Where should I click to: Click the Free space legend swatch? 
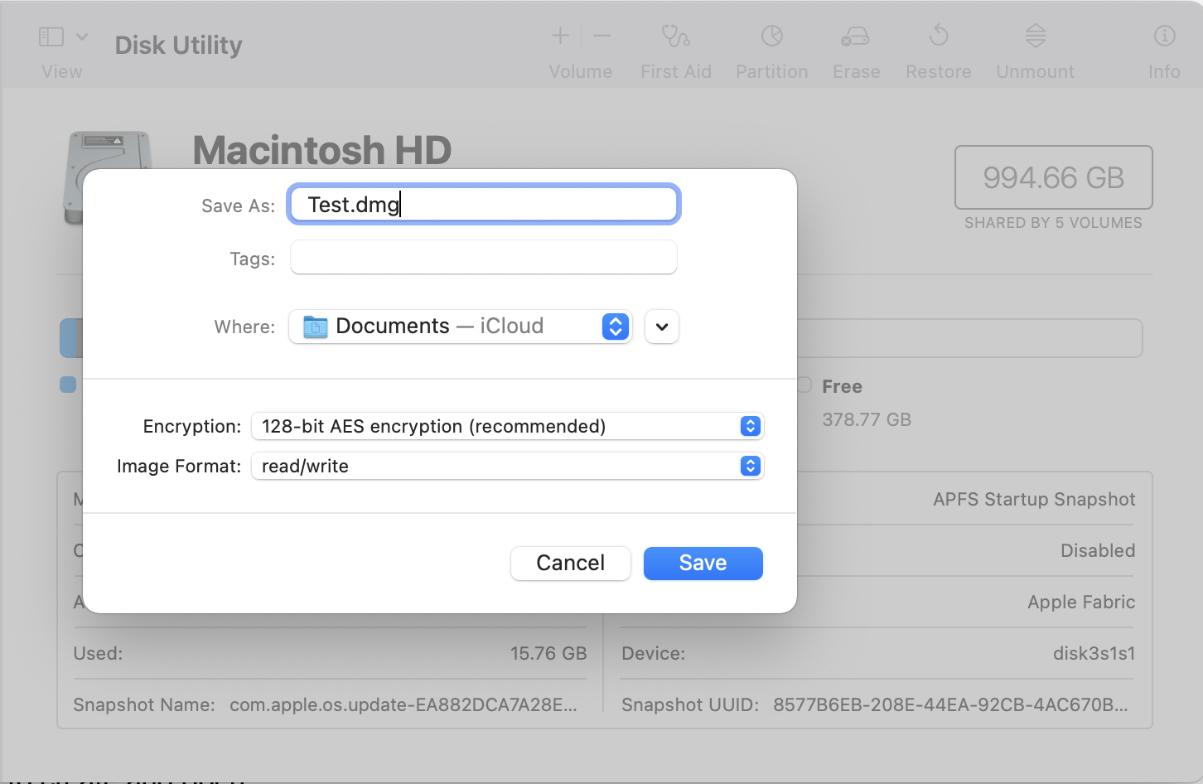tap(804, 385)
